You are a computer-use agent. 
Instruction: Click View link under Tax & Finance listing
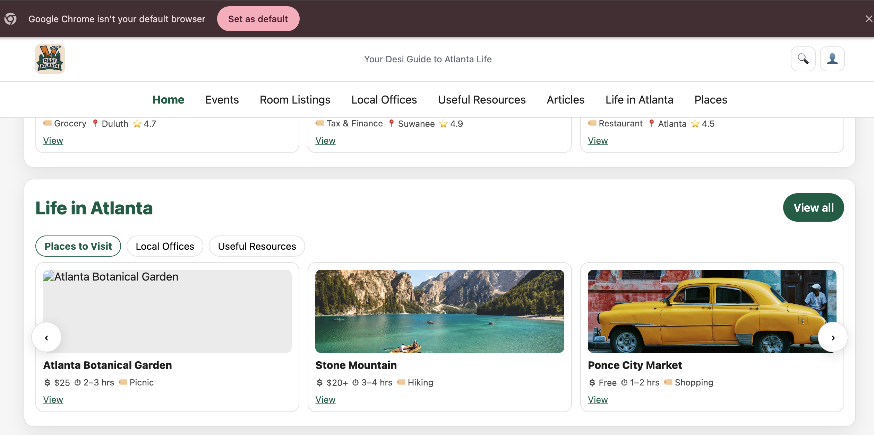pyautogui.click(x=325, y=141)
